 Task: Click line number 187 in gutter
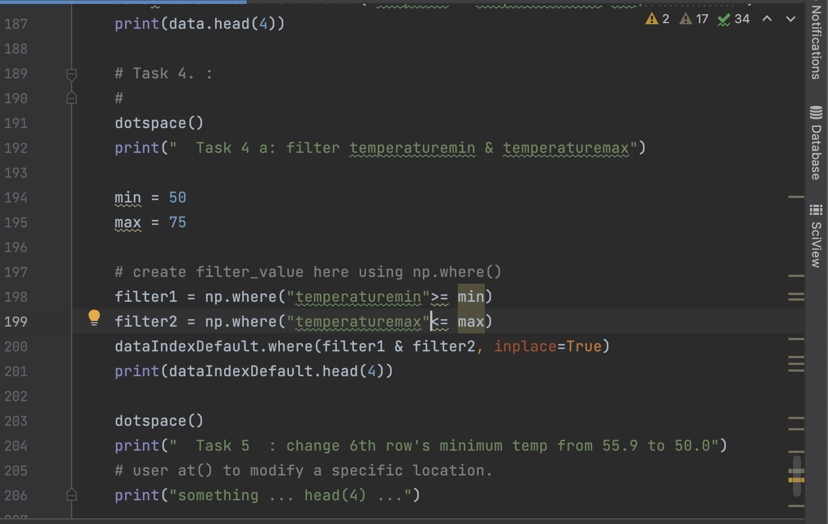tap(16, 24)
